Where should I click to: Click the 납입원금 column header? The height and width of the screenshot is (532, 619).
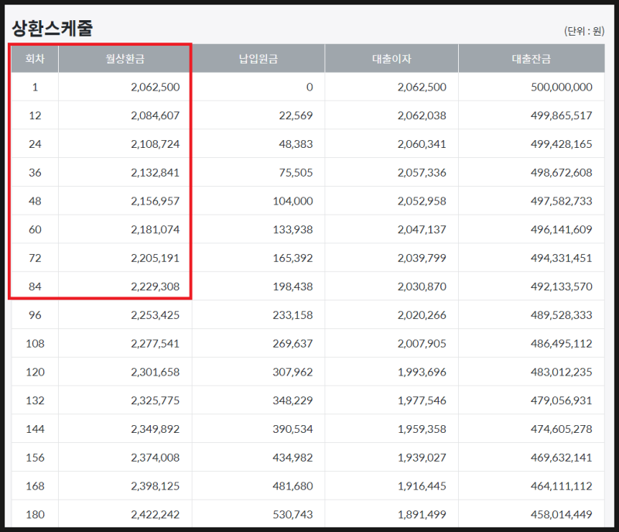pyautogui.click(x=258, y=59)
